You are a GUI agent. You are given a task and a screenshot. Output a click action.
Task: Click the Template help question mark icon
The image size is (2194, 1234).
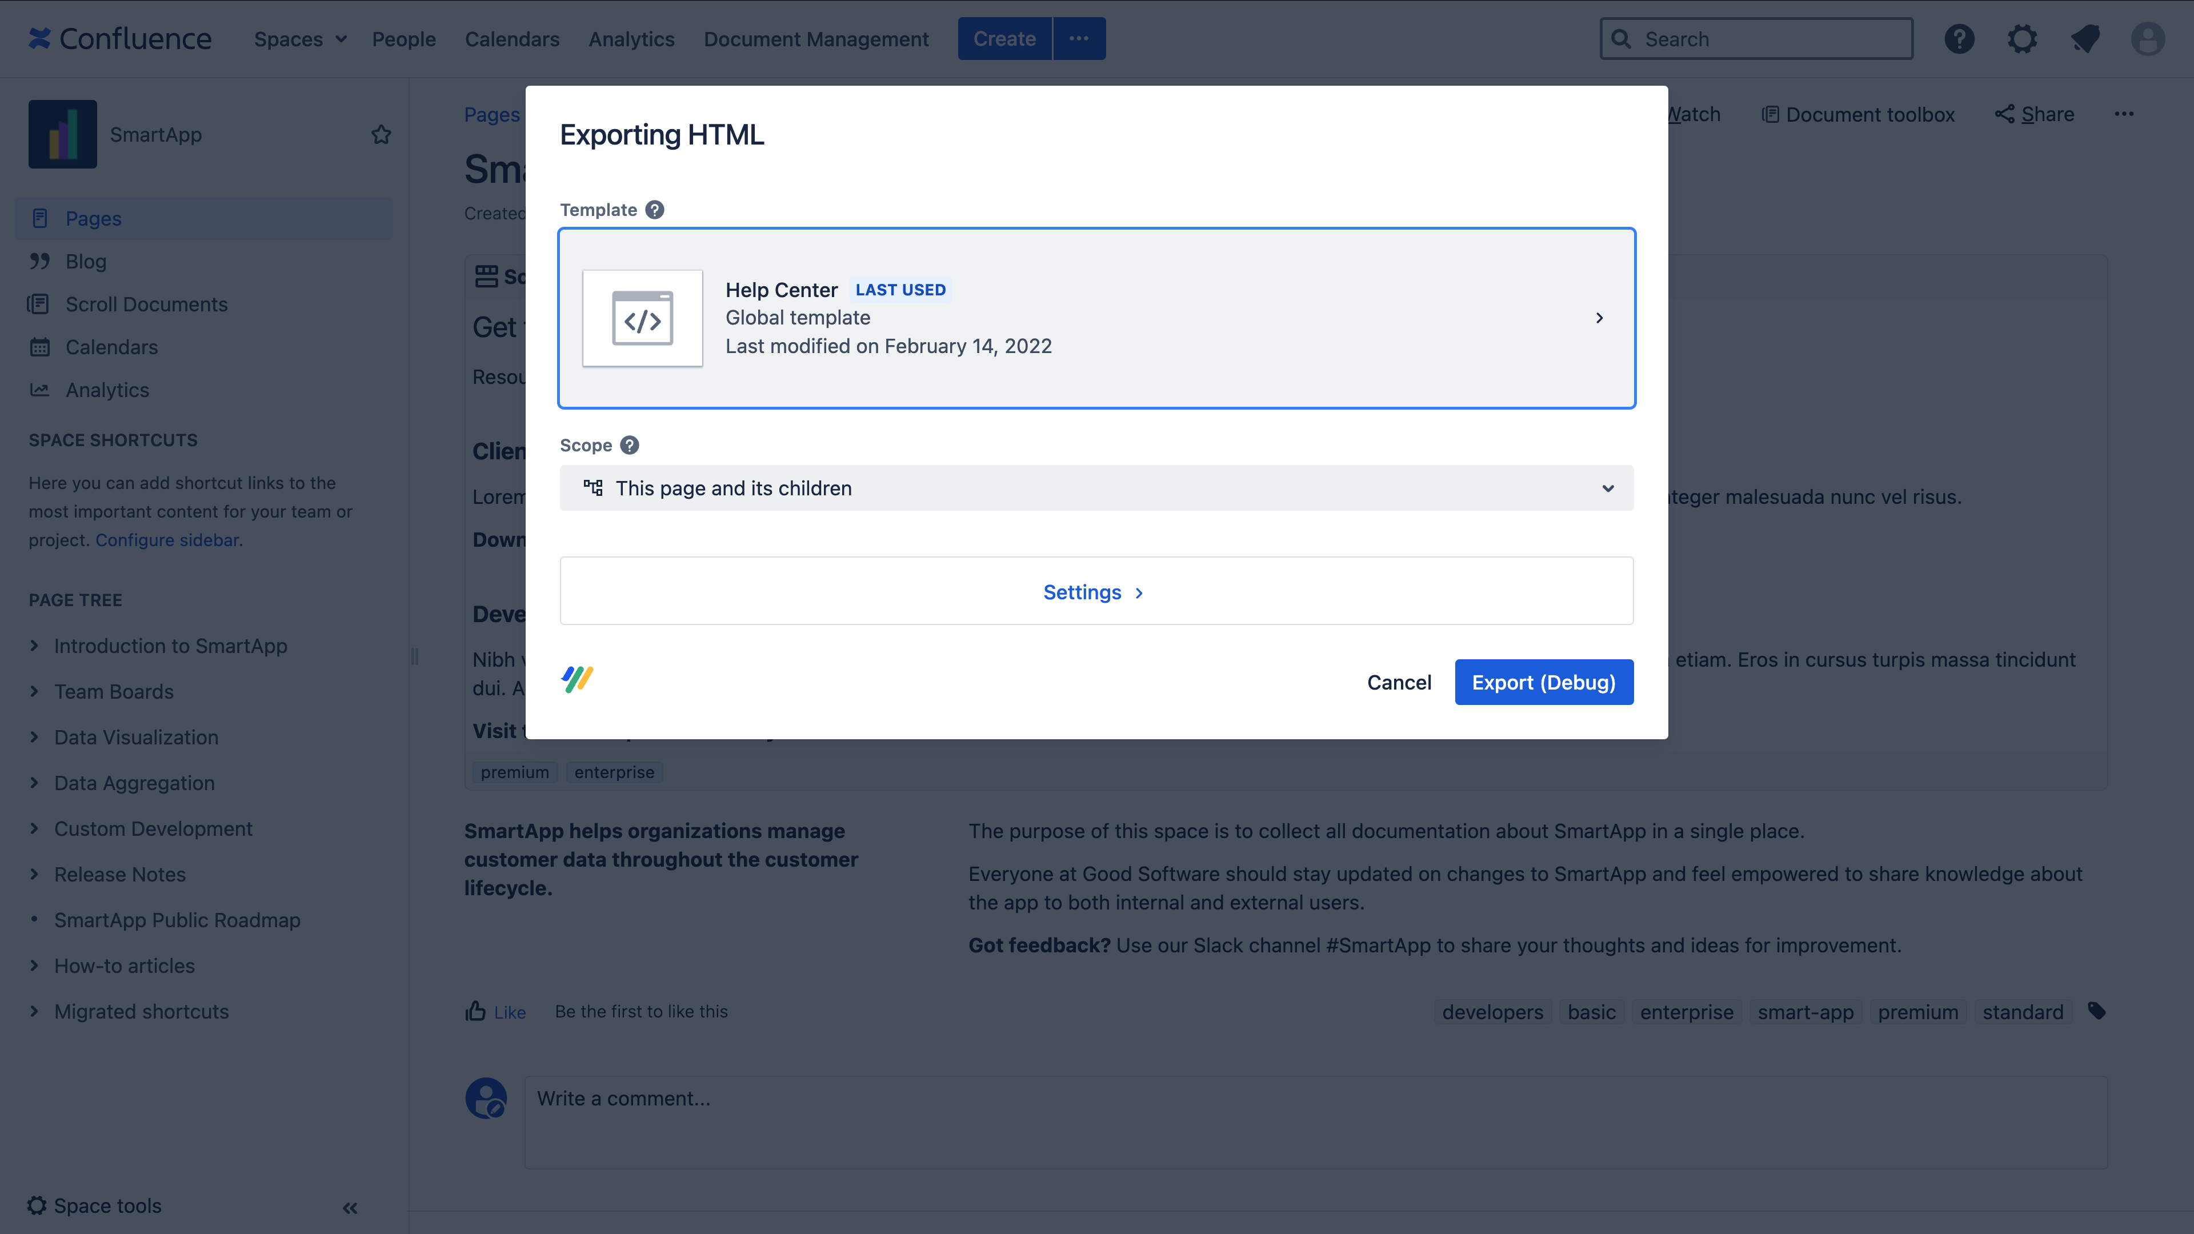[654, 210]
